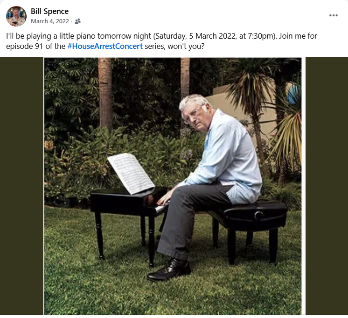Follow the #HouseArrestConcert hashtag
This screenshot has height=318, width=348.
[105, 46]
